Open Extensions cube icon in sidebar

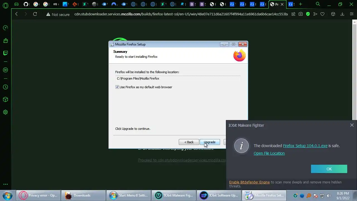pos(5,100)
